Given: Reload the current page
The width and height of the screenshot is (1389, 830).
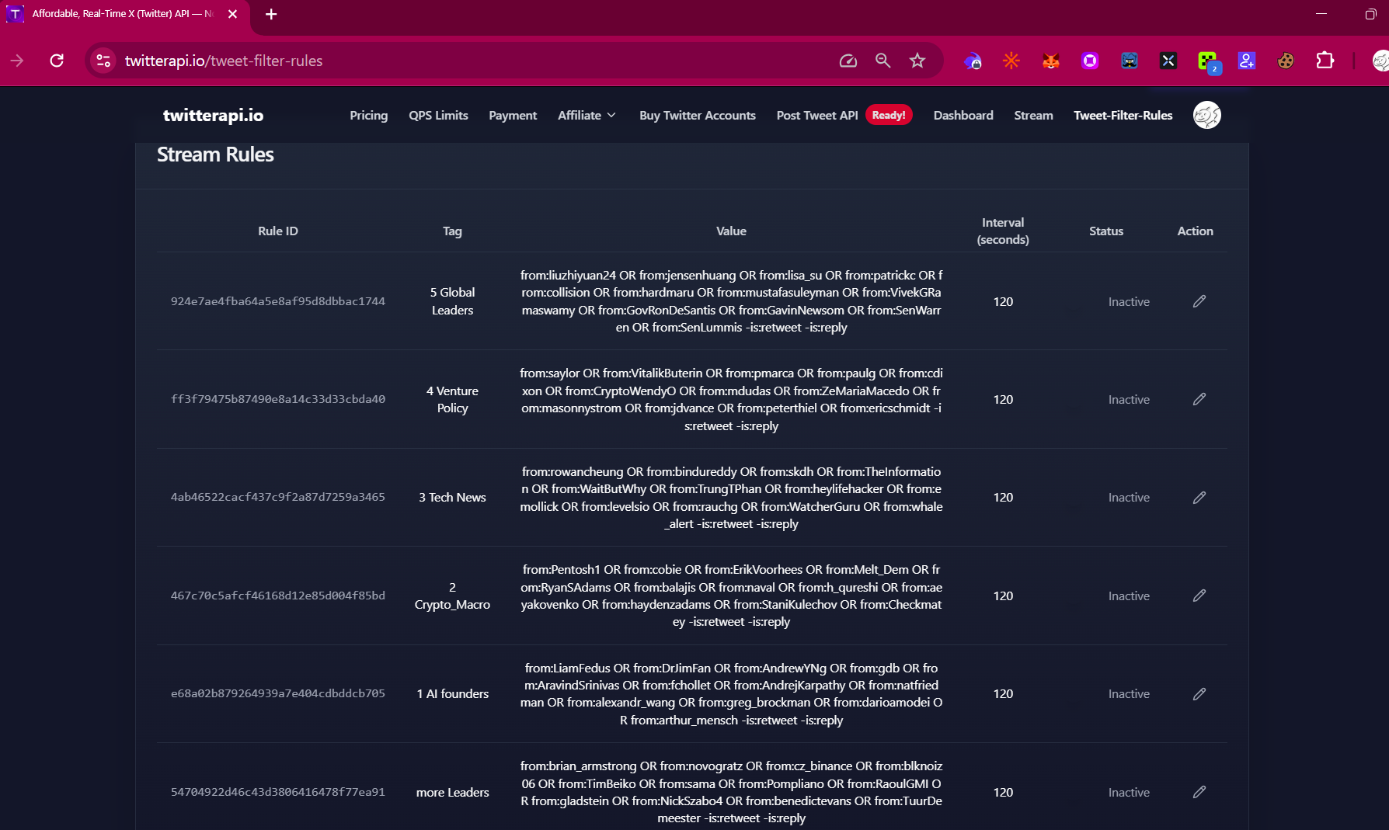Looking at the screenshot, I should (57, 61).
